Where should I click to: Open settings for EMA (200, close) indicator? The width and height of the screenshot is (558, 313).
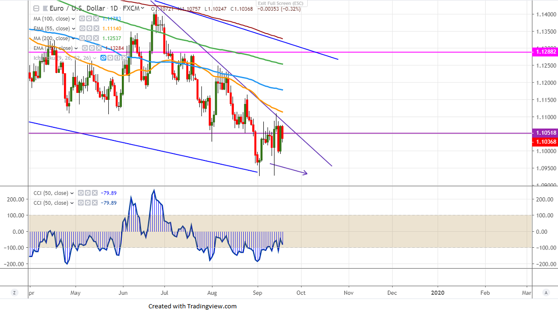(x=92, y=48)
